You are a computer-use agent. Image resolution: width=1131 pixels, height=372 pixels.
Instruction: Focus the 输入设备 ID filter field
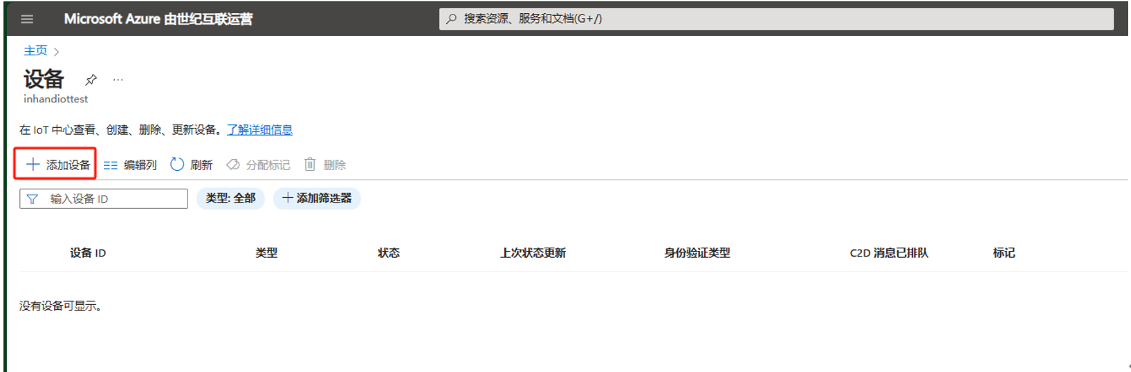coord(111,199)
